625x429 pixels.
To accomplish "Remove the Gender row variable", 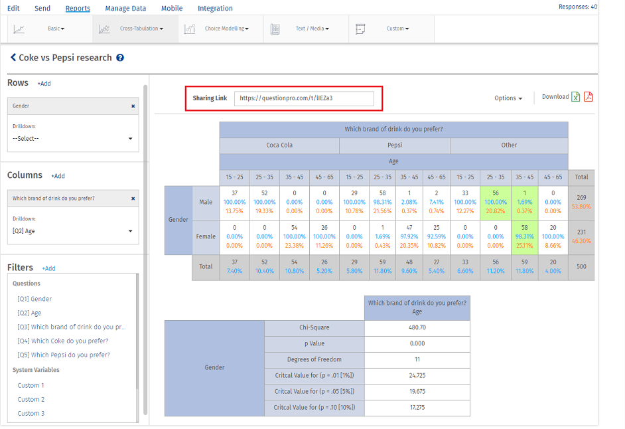I will point(133,106).
